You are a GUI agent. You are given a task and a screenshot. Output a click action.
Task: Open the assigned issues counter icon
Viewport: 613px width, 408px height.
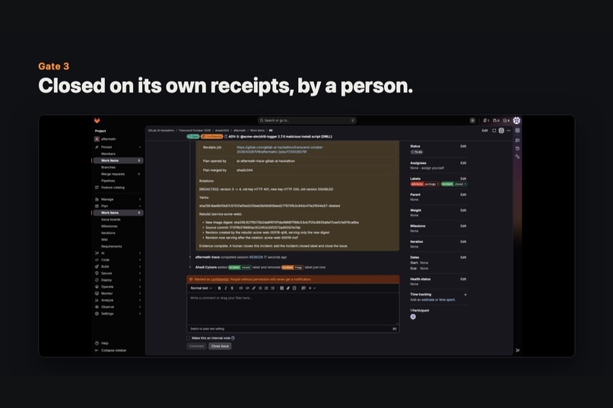click(x=486, y=120)
